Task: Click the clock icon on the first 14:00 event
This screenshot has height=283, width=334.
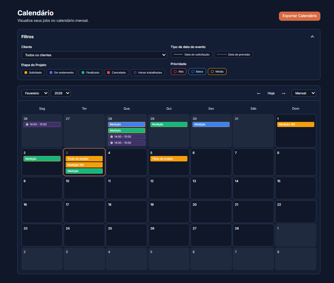Action: tap(112, 137)
